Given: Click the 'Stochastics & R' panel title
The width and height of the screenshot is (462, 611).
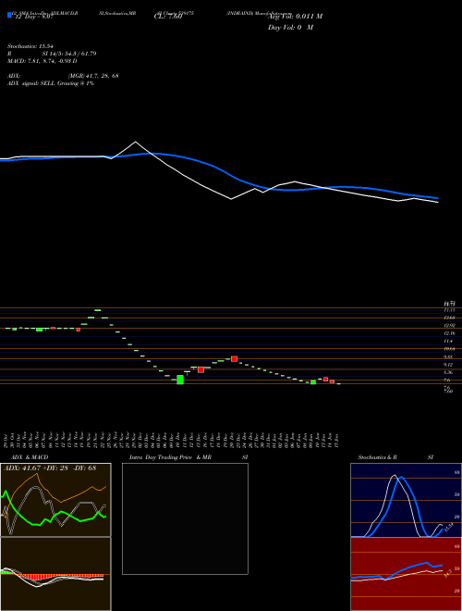Looking at the screenshot, I should (x=377, y=457).
